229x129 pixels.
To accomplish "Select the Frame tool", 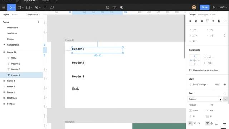I will click(20, 7).
